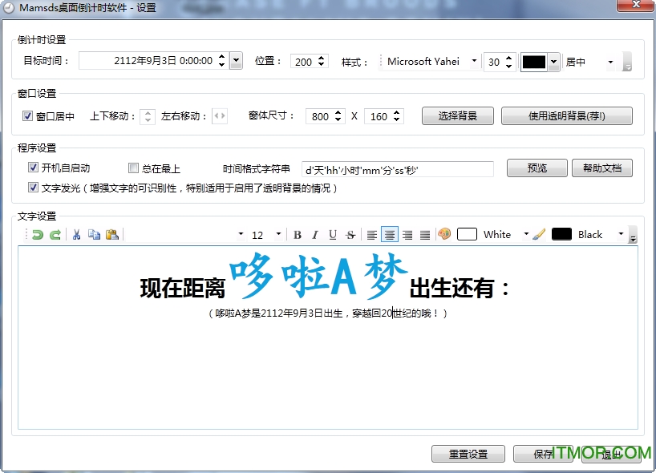Click the Paste icon in text toolbar
The width and height of the screenshot is (656, 473).
[112, 234]
